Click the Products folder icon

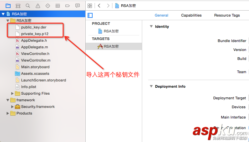(x=13, y=113)
